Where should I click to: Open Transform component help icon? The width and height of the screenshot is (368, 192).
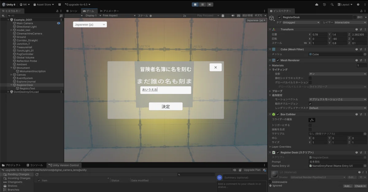pyautogui.click(x=357, y=29)
